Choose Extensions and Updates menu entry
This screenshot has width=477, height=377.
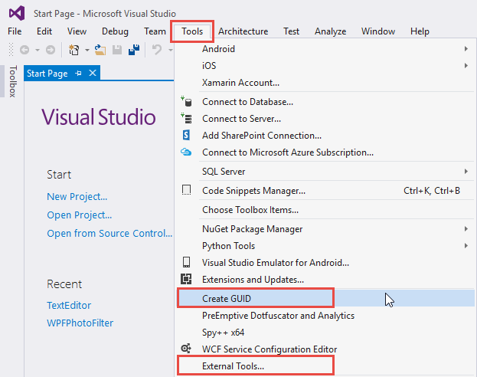[326, 279]
